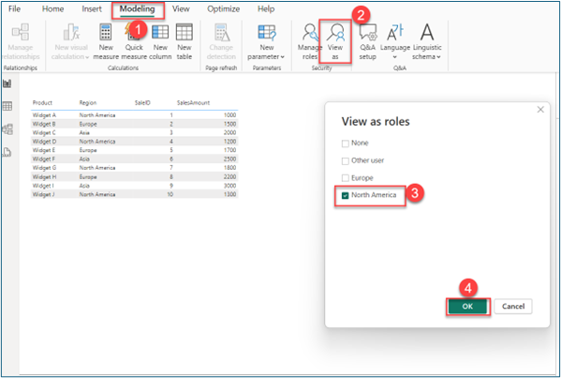The height and width of the screenshot is (378, 561).
Task: Close the View as roles dialog
Action: click(x=540, y=110)
